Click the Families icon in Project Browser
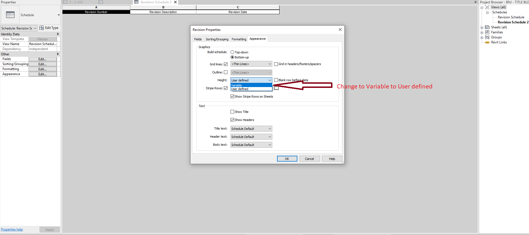The width and height of the screenshot is (529, 235). point(487,32)
